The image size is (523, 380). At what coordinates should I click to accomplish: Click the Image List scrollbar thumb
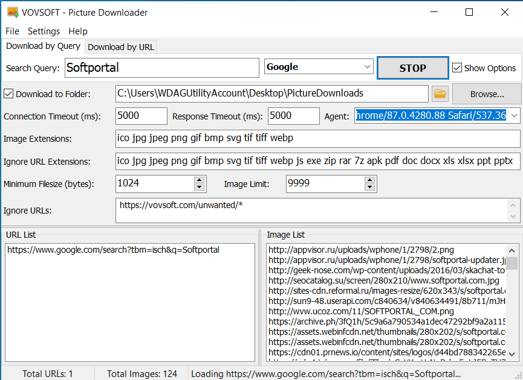point(512,263)
